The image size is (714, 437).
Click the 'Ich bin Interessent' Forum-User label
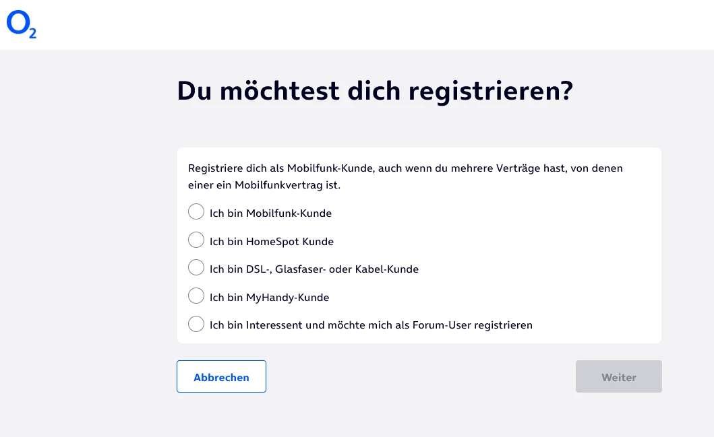[371, 325]
